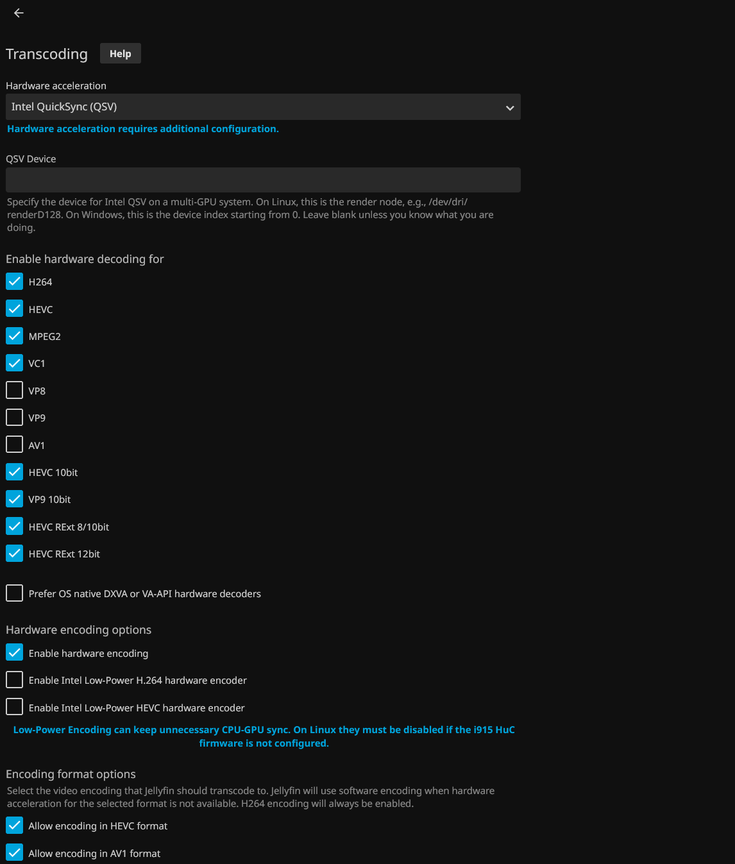Screen dimensions: 735x864
Task: Open the Transcoding Help button
Action: point(120,54)
